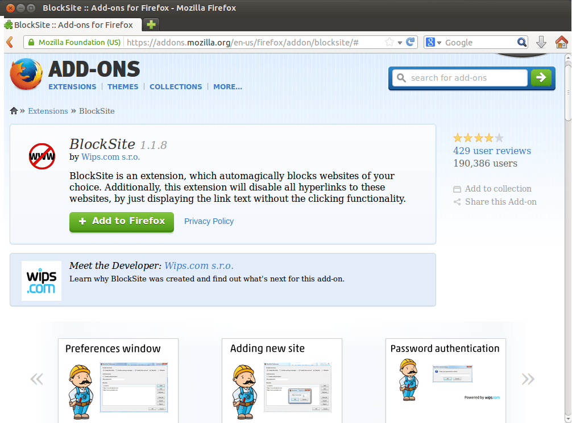This screenshot has height=423, width=572.
Task: Click the Add to Firefox button
Action: pyautogui.click(x=121, y=222)
